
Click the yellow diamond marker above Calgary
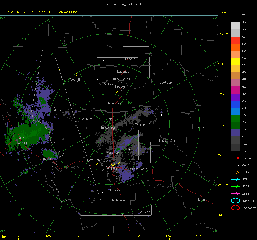click(x=113, y=164)
